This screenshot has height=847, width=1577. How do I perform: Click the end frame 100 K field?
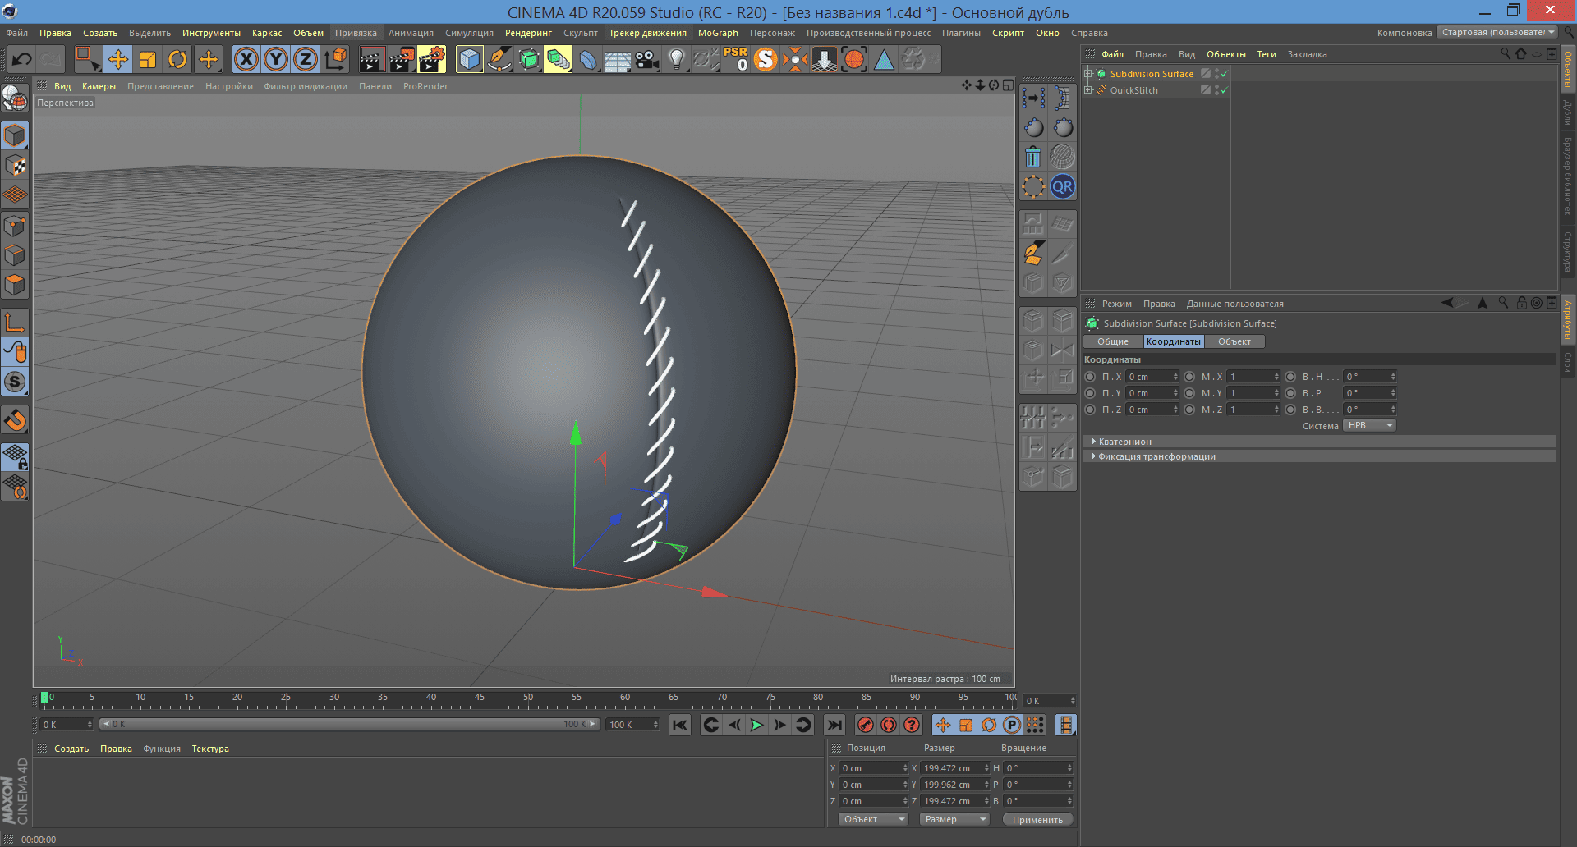pos(632,725)
